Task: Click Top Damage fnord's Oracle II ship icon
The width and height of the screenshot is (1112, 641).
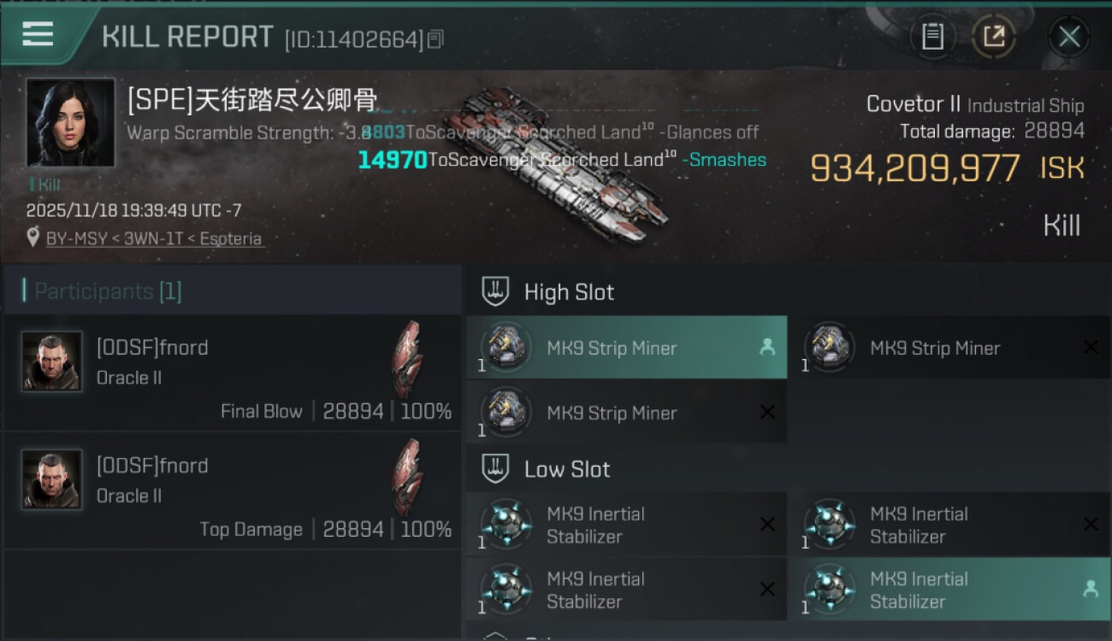Action: [x=407, y=477]
